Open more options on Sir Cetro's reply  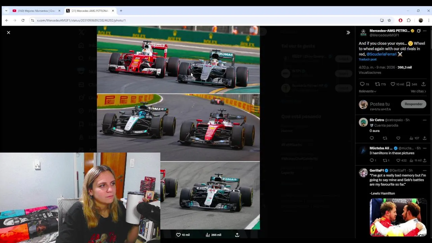425,120
